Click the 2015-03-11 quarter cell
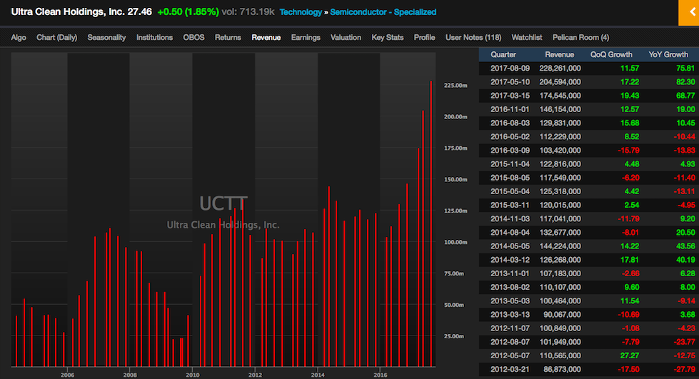 (510, 205)
